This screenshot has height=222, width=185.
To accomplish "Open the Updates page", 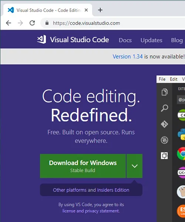I will point(151,40).
